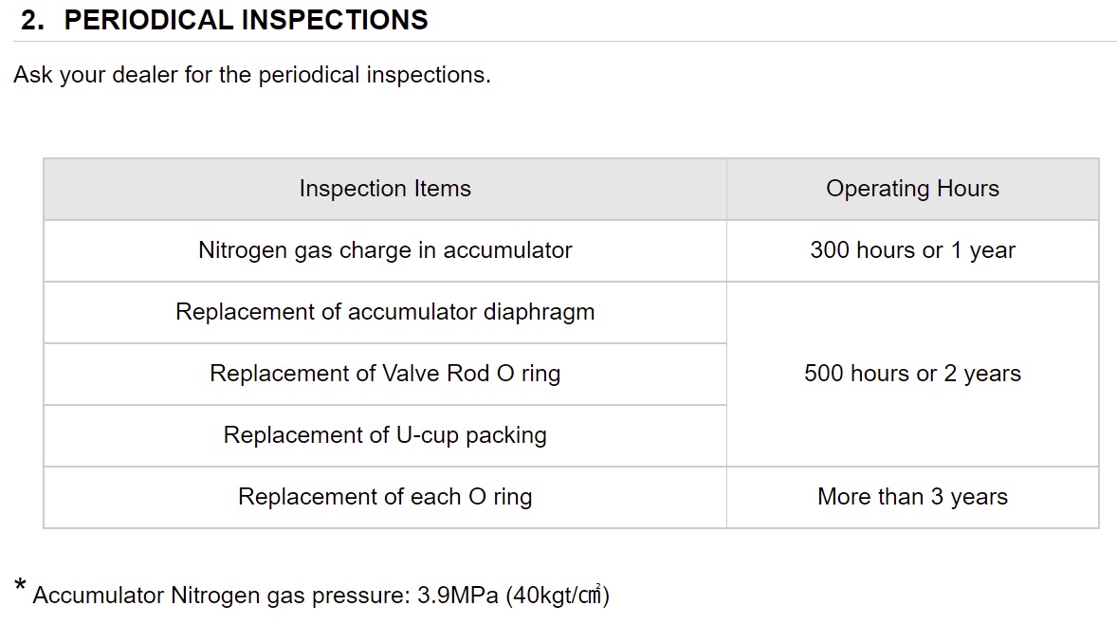Click the Periodical Inspections section heading
Viewport: 1117px width, 624px height.
[225, 20]
